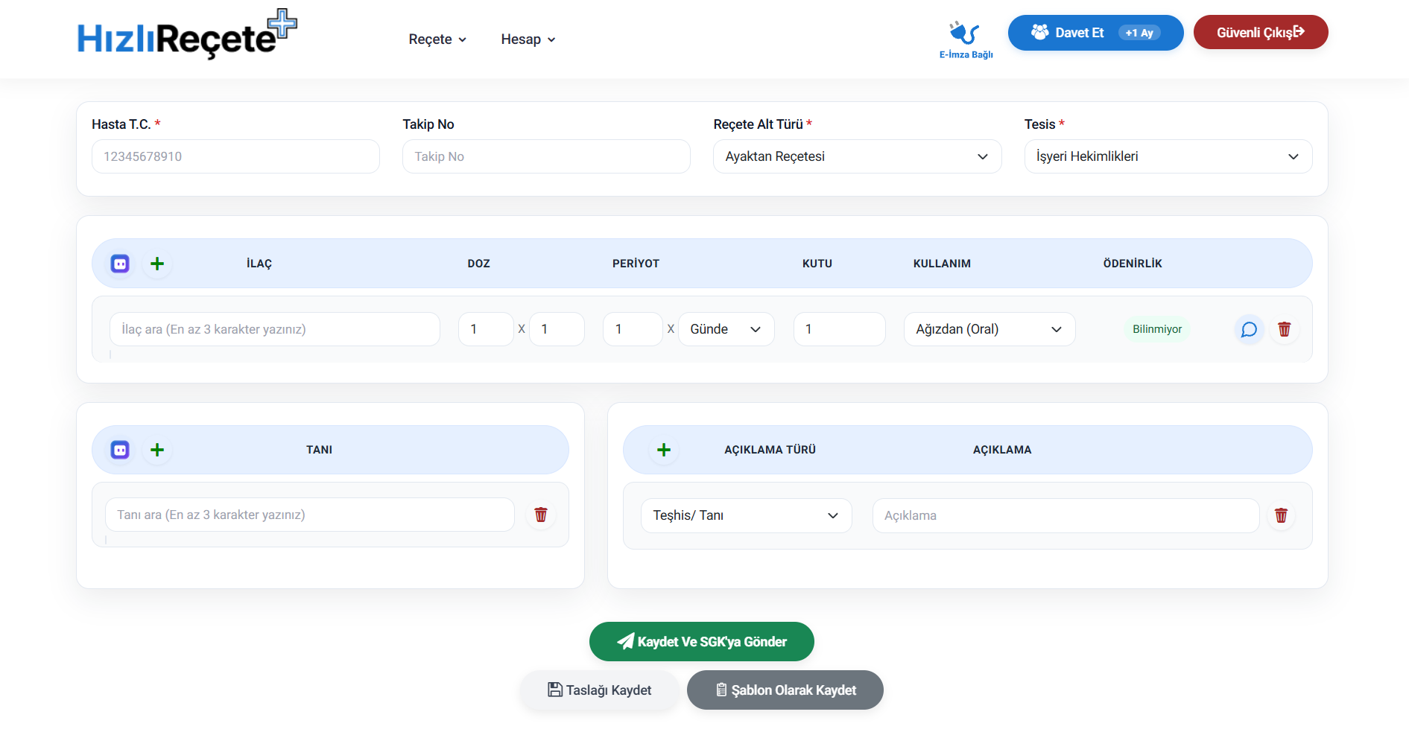Expand the Tesis dropdown
The image size is (1409, 735).
coord(1168,156)
